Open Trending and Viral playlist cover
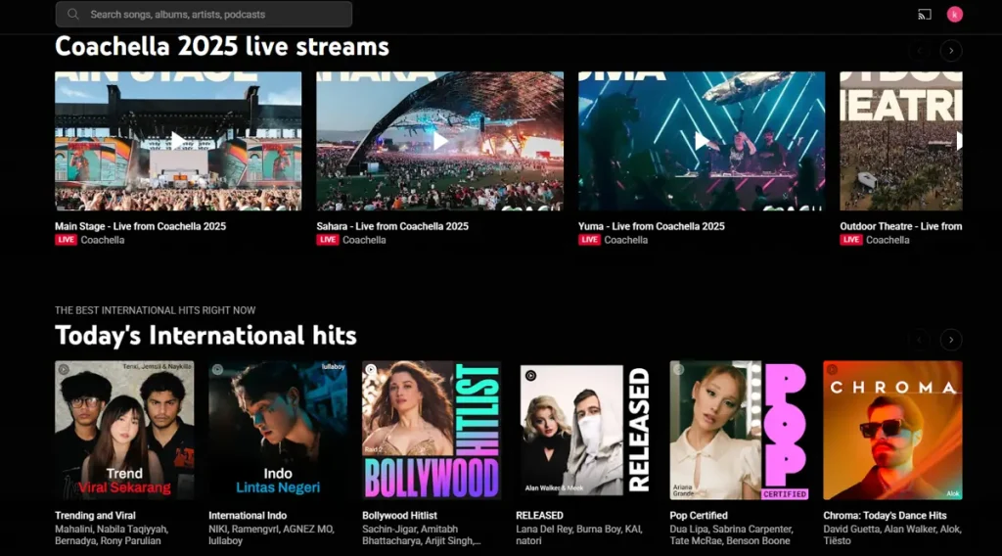The width and height of the screenshot is (1002, 556). (x=124, y=430)
